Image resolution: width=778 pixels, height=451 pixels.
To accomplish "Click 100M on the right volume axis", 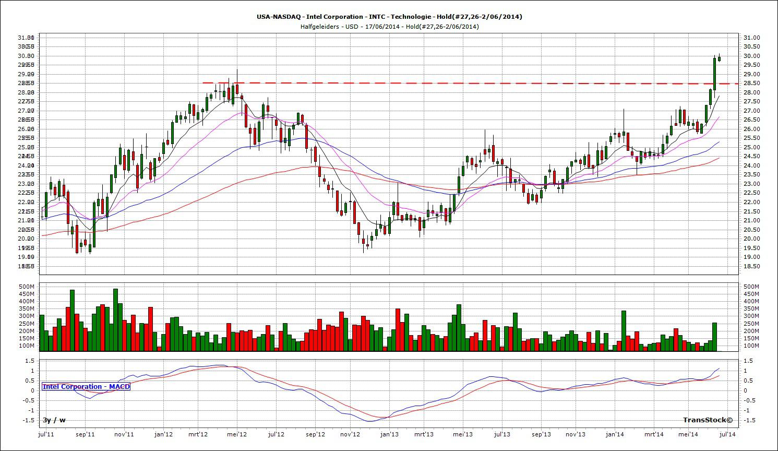I will (x=751, y=346).
